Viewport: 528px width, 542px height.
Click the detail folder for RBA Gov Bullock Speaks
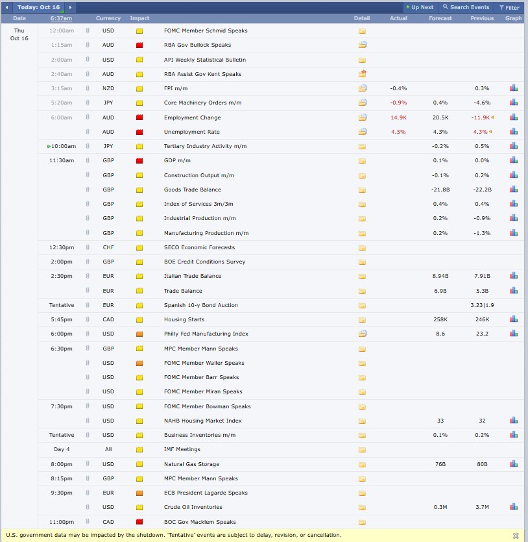[x=362, y=45]
